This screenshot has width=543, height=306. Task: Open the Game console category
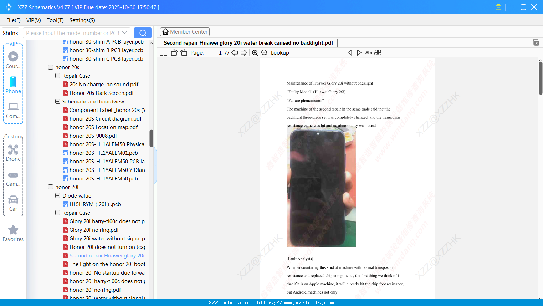pyautogui.click(x=13, y=178)
